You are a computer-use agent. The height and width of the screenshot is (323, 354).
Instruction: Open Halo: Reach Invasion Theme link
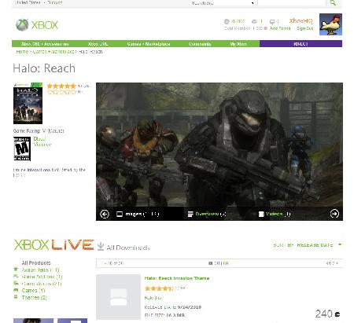coord(177,278)
